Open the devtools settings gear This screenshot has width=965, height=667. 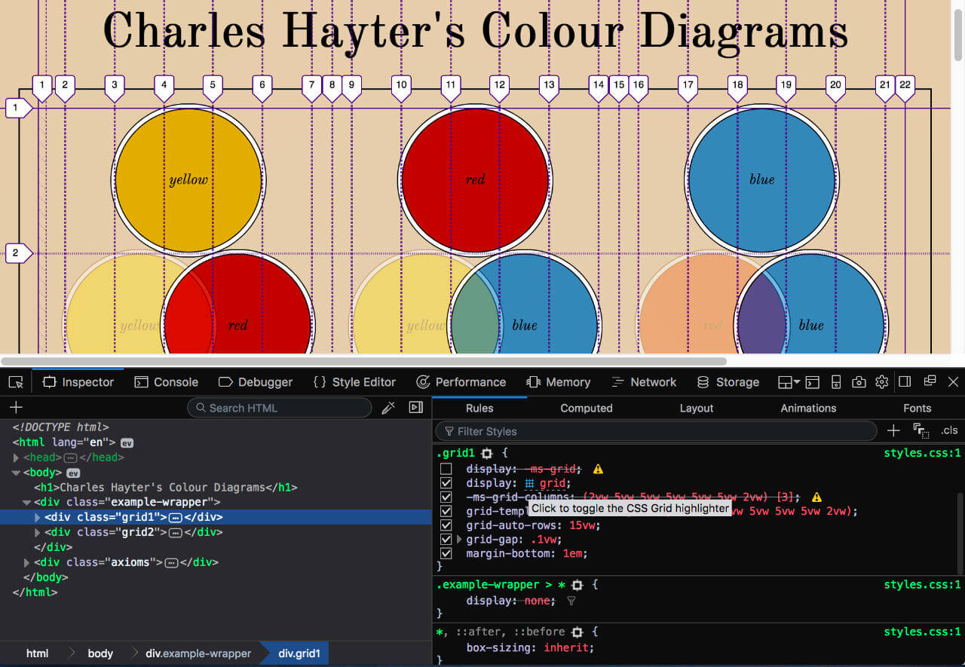click(x=881, y=382)
